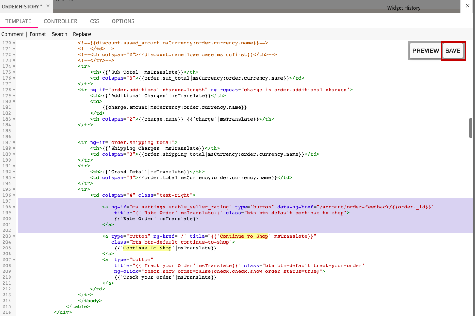Fold the Track your Order anchor at line 207

(14, 260)
